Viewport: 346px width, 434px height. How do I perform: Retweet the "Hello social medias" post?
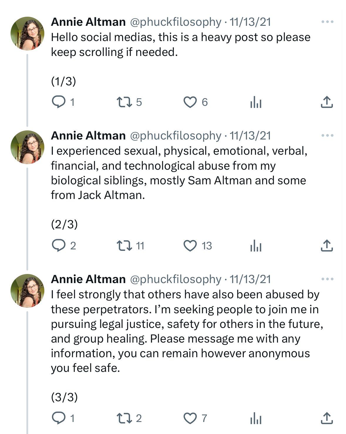[x=124, y=102]
